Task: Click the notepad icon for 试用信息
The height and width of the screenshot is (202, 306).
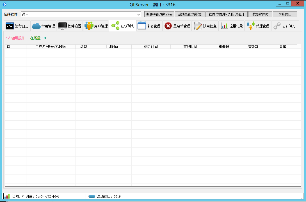Action: 198,26
